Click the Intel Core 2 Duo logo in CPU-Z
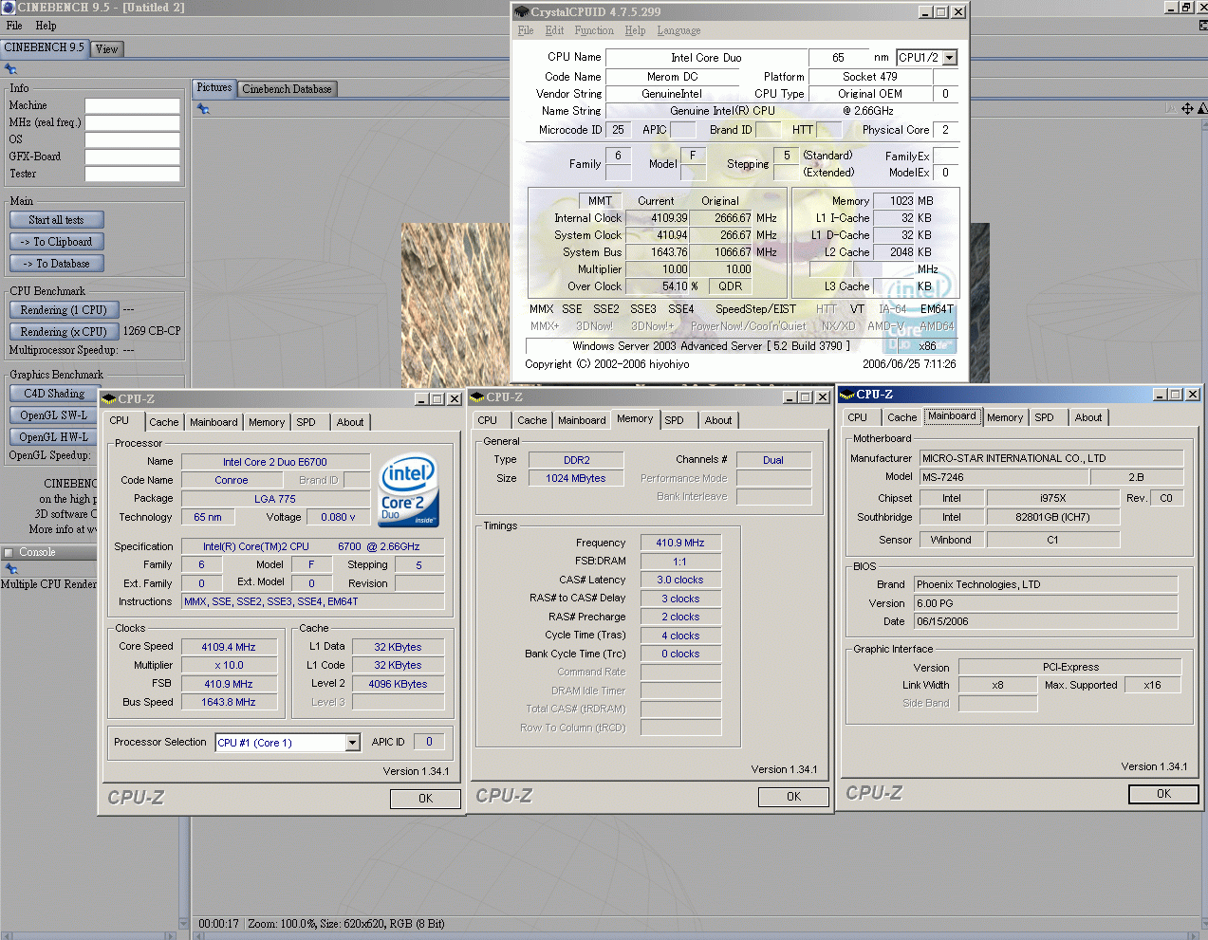1208x940 pixels. pyautogui.click(x=409, y=490)
